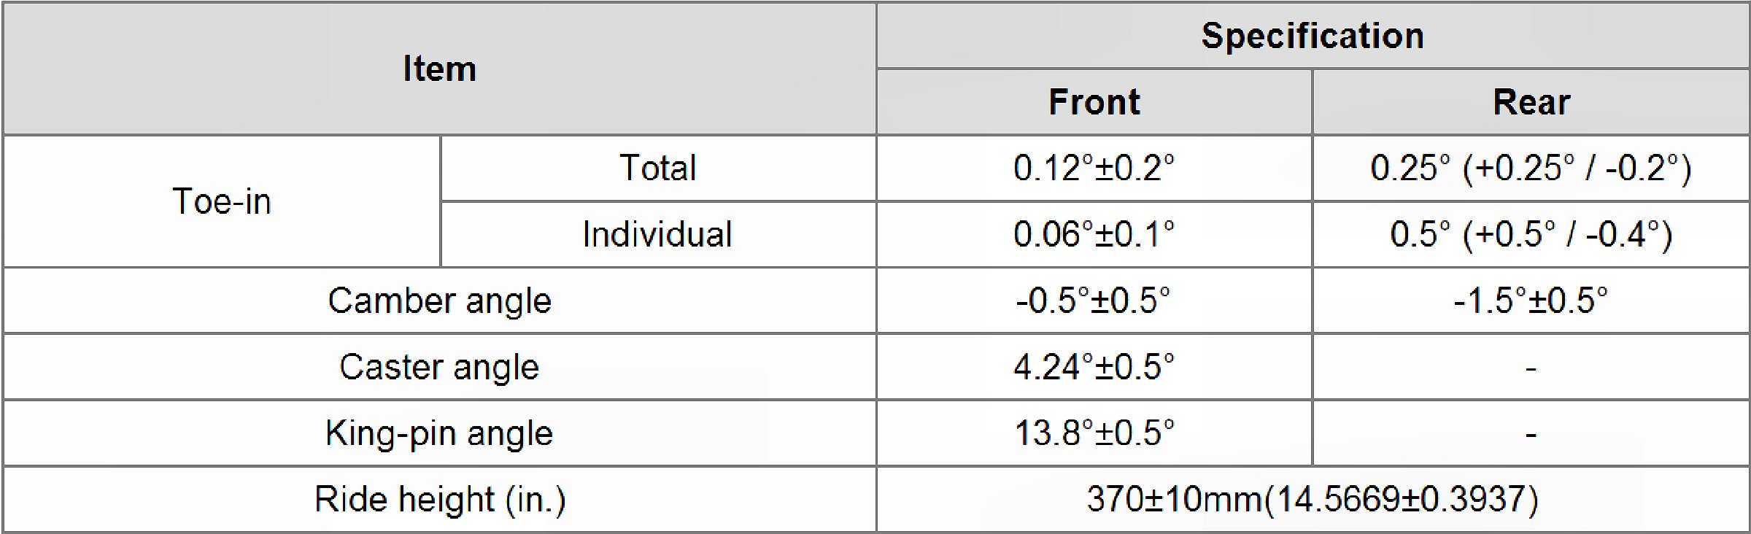The image size is (1751, 534).
Task: Select the King-pin angle row label
Action: coord(439,433)
